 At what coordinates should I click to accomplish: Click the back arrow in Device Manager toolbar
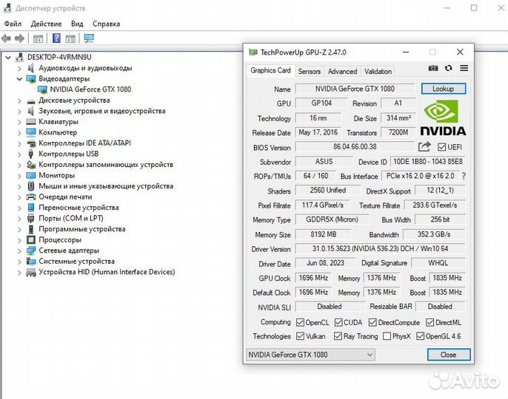tap(7, 38)
